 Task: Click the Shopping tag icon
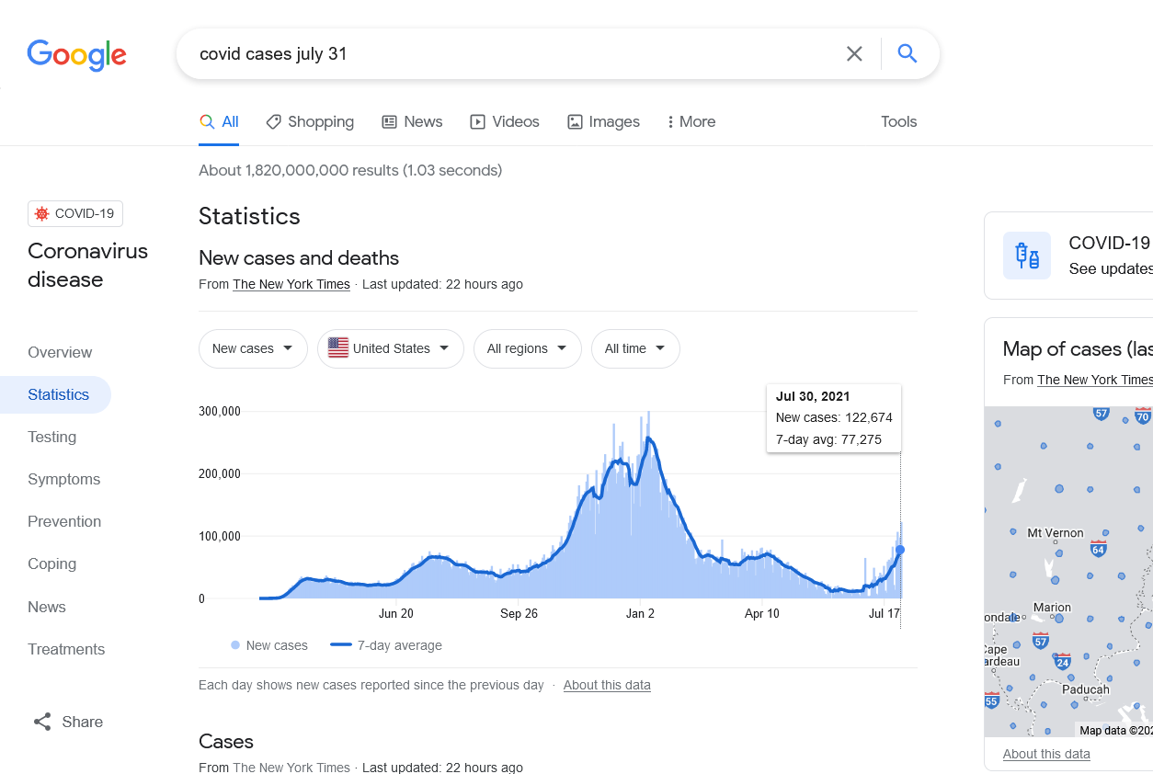click(273, 121)
